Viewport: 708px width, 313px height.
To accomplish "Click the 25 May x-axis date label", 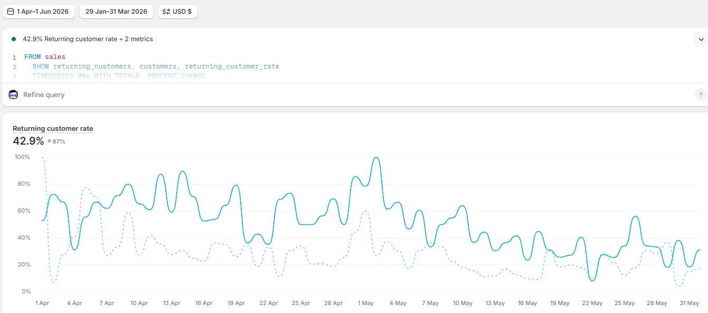I will click(x=625, y=303).
